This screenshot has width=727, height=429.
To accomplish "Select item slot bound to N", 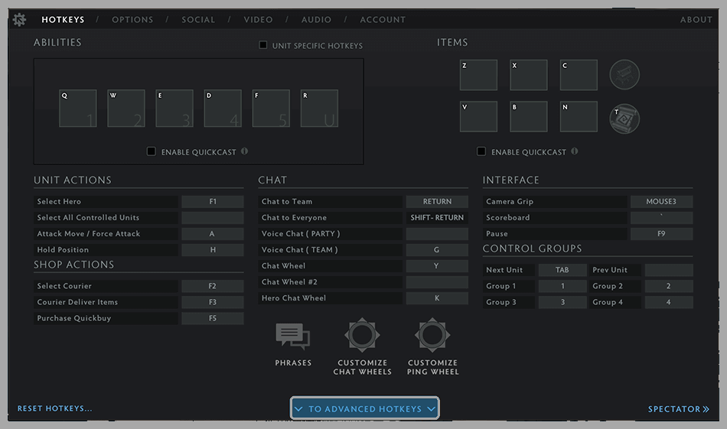I will 579,116.
